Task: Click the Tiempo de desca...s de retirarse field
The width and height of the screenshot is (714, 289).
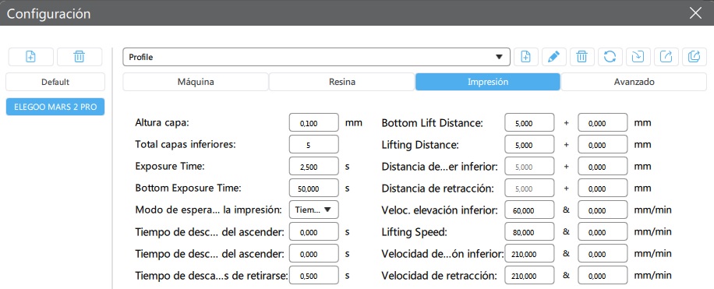Action: (x=314, y=275)
